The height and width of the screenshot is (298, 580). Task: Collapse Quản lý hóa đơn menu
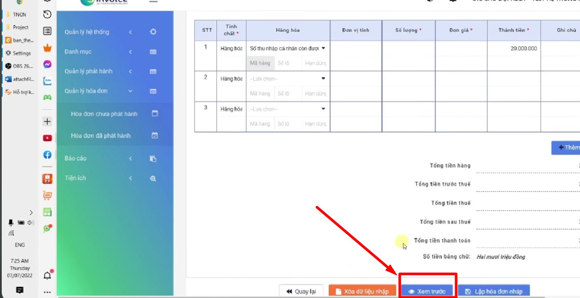tap(111, 91)
